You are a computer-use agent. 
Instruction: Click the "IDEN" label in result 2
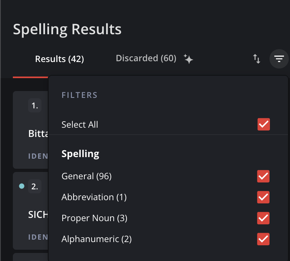pos(38,236)
